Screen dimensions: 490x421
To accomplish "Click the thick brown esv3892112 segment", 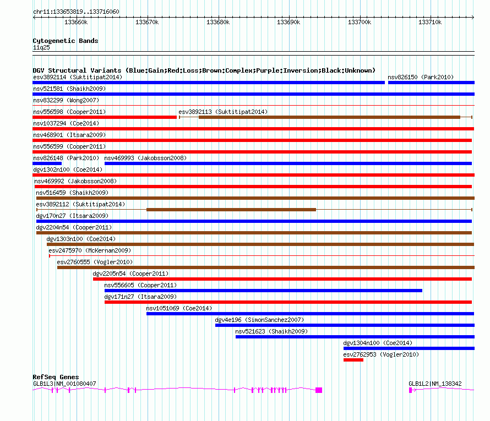I will tap(231, 210).
